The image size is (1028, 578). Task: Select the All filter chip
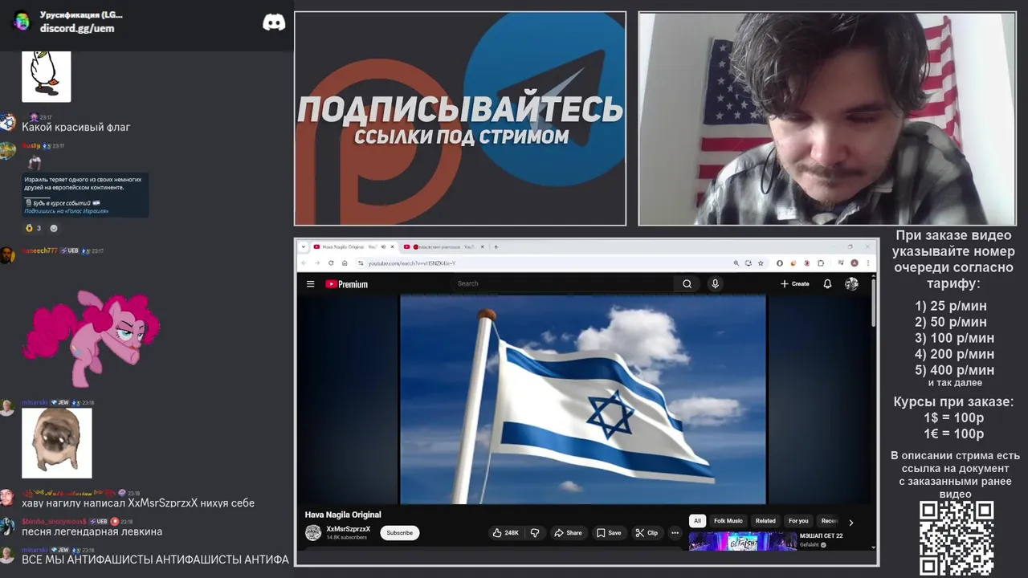tap(697, 521)
